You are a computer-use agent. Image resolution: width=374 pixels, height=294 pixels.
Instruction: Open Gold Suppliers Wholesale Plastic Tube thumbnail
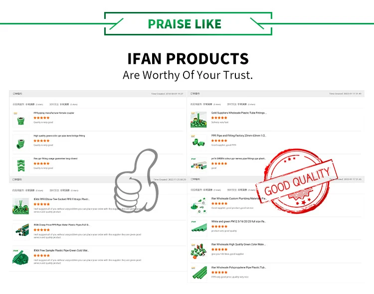[198, 119]
